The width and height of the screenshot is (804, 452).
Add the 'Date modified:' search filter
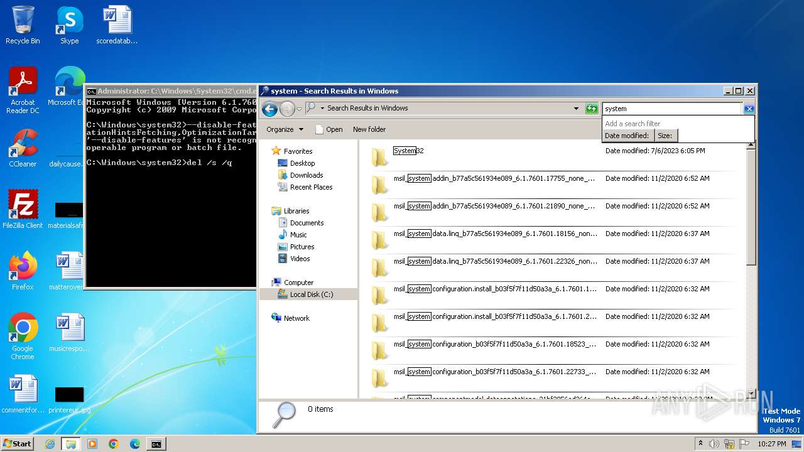pyautogui.click(x=627, y=136)
